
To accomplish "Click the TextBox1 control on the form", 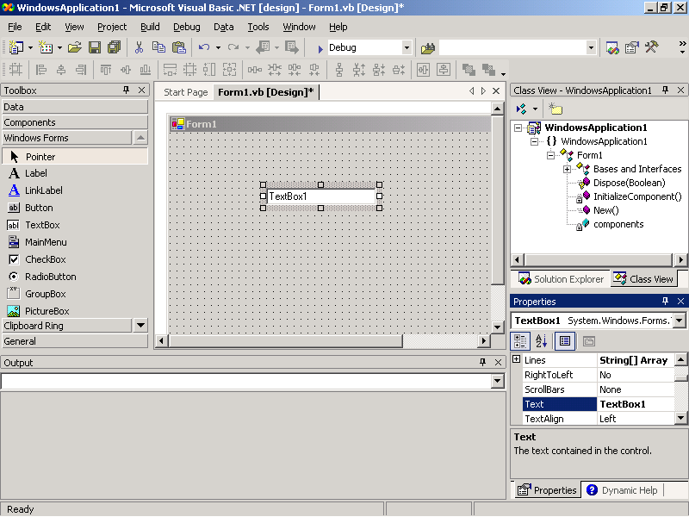I will [x=320, y=196].
